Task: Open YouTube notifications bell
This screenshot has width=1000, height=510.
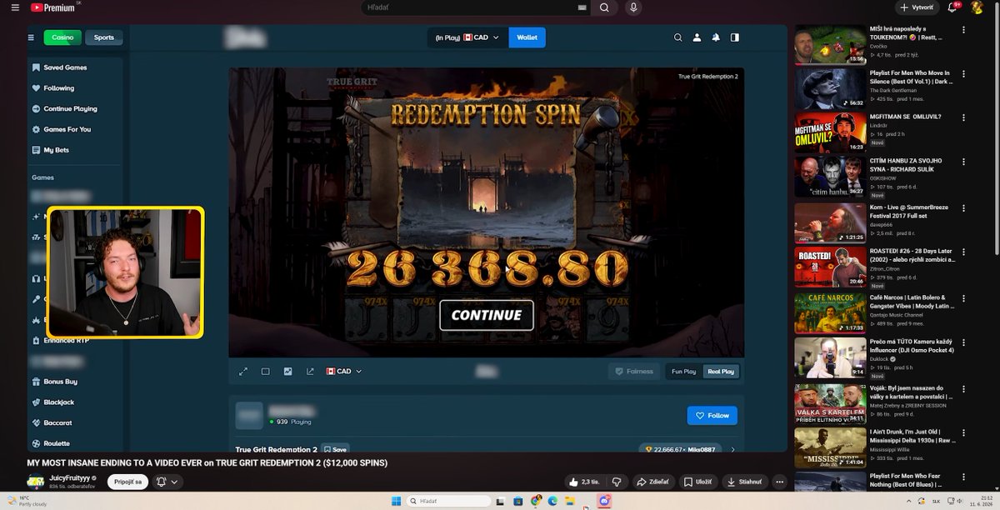Action: click(952, 7)
